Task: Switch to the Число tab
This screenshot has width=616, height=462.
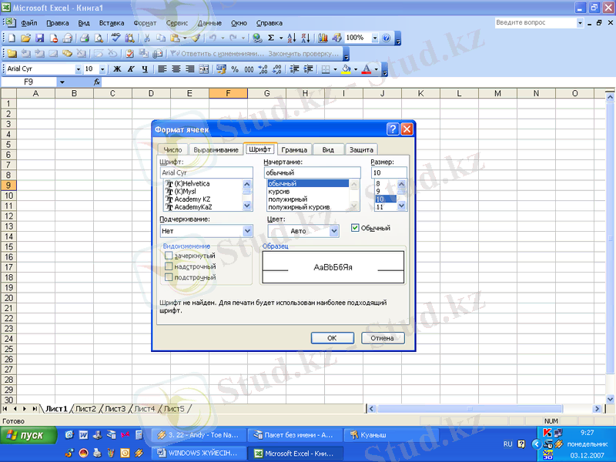Action: (x=172, y=149)
